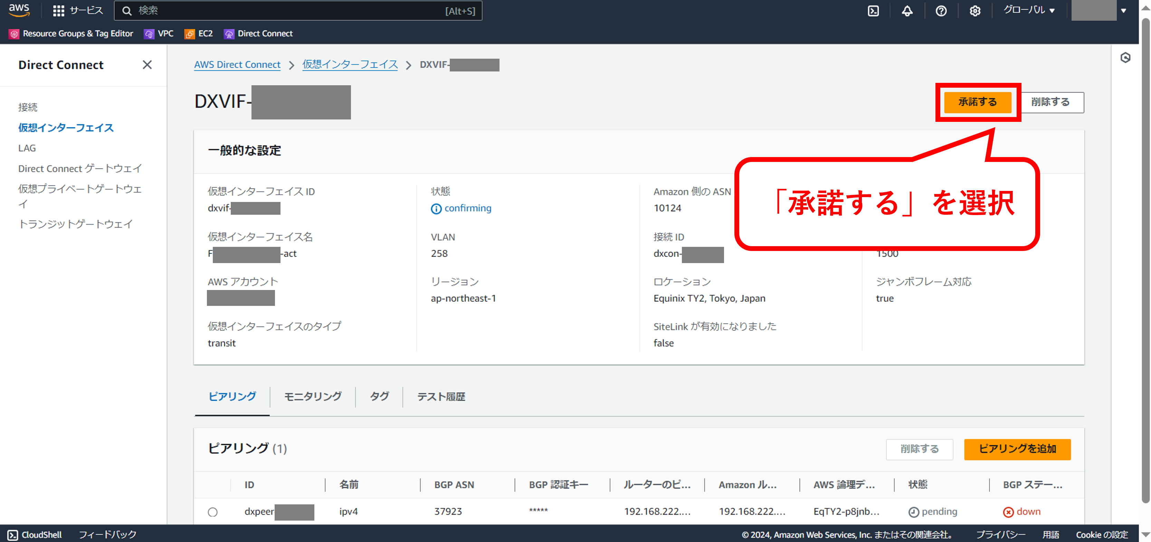The width and height of the screenshot is (1151, 542).
Task: Select LAG in the side navigation
Action: [27, 148]
